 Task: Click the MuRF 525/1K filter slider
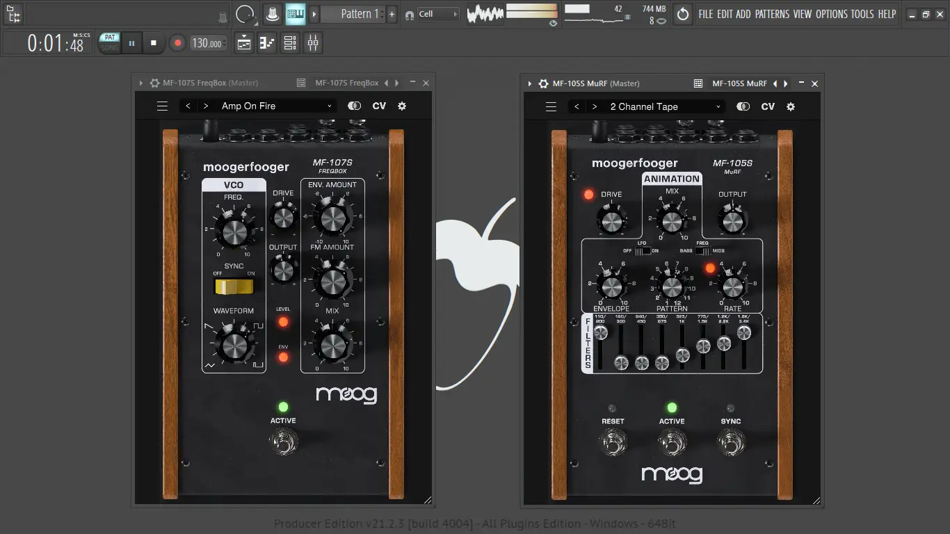coord(683,346)
